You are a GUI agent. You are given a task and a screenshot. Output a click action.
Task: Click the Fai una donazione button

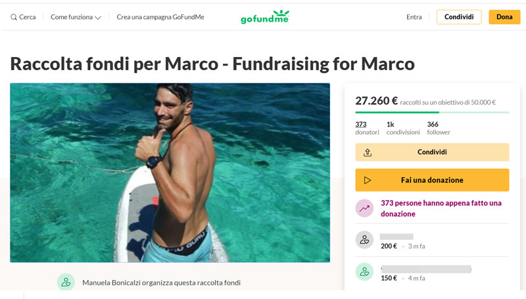pos(432,180)
